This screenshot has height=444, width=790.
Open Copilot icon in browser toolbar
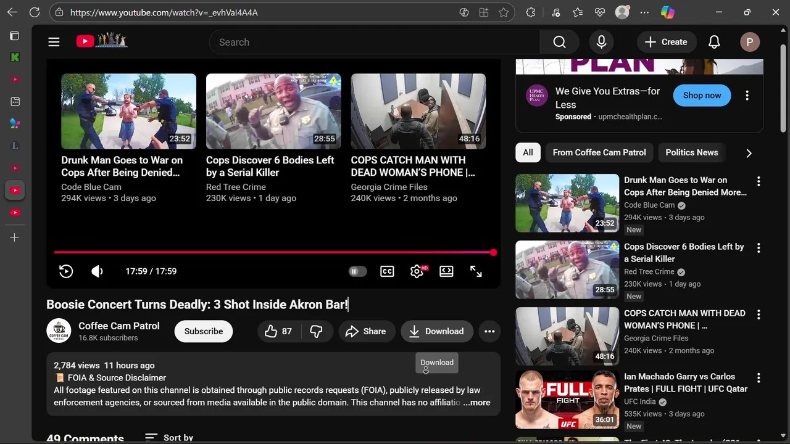[667, 12]
